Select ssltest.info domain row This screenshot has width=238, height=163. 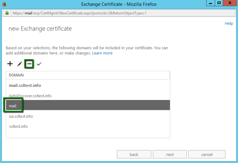click(x=88, y=126)
